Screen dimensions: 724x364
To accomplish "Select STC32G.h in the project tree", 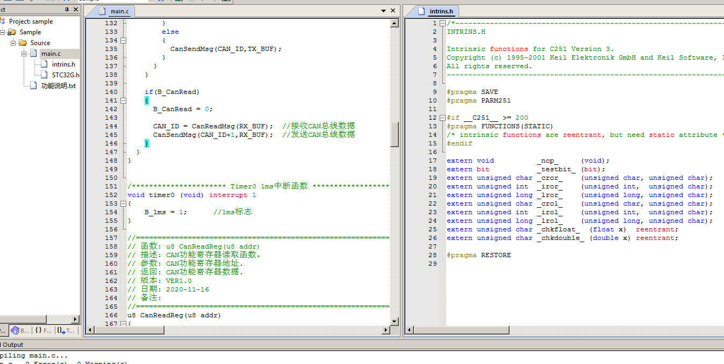I will click(x=66, y=75).
